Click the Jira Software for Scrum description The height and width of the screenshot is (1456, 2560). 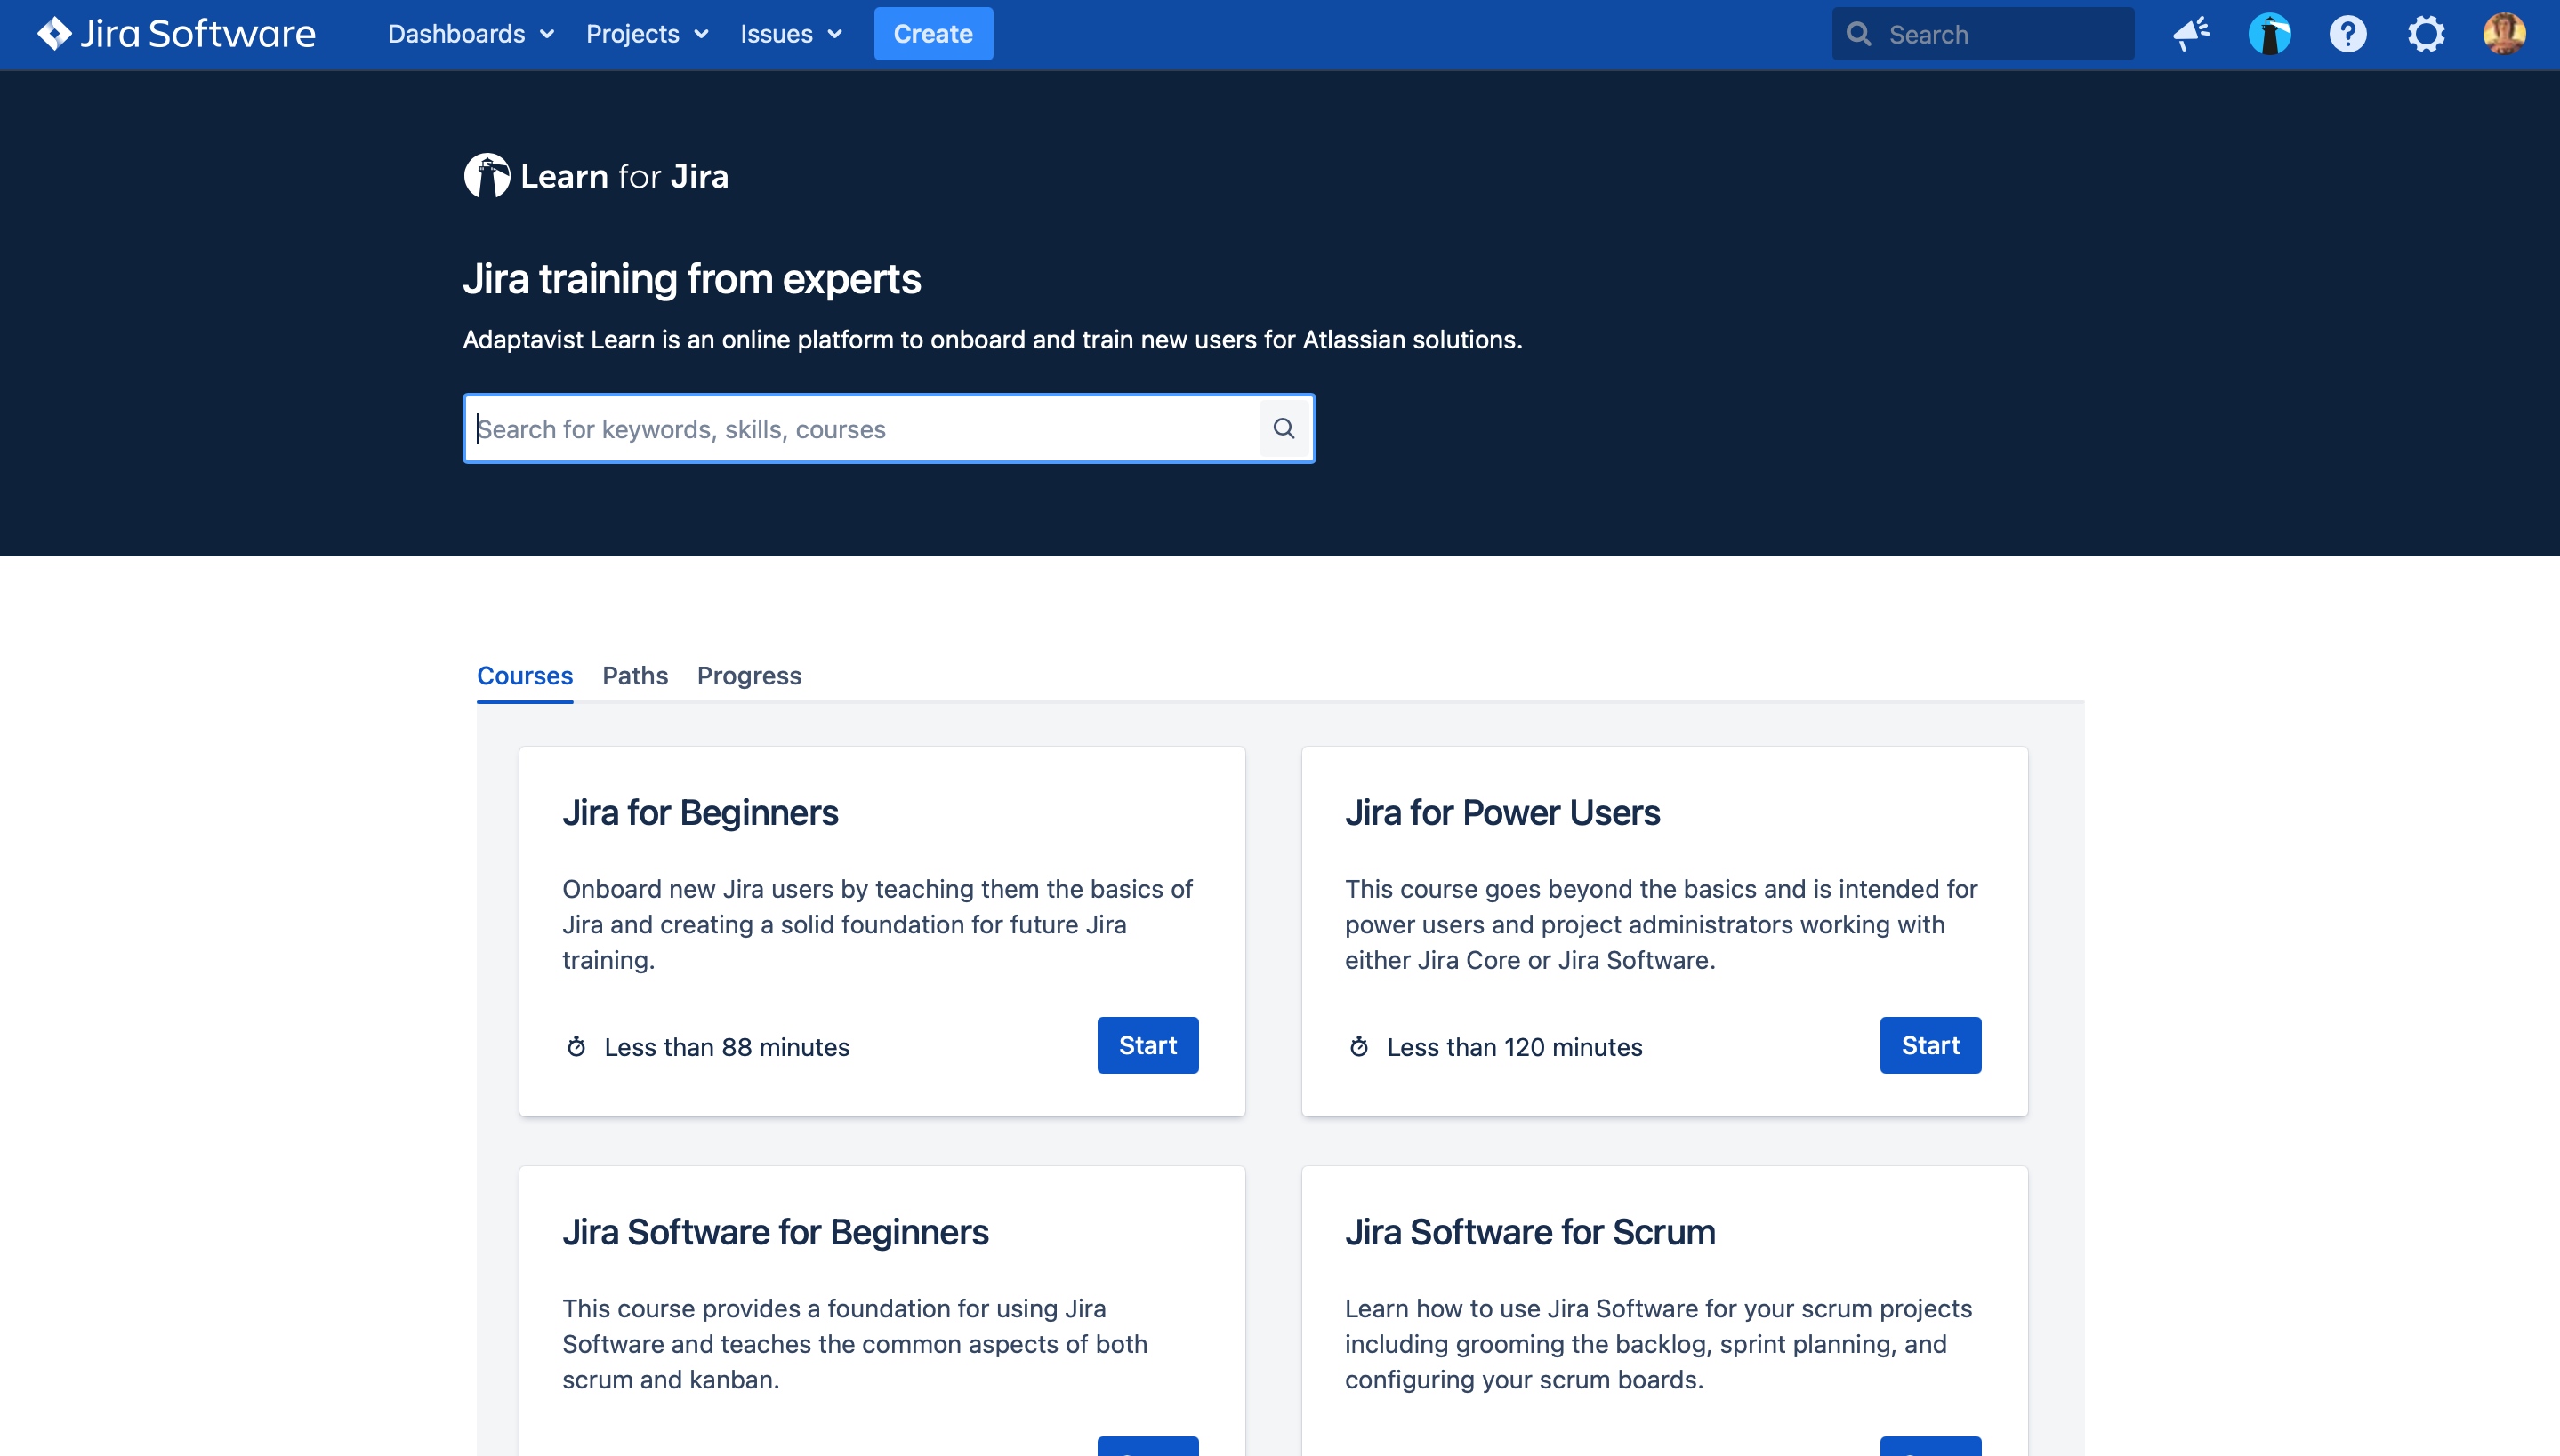click(1658, 1344)
